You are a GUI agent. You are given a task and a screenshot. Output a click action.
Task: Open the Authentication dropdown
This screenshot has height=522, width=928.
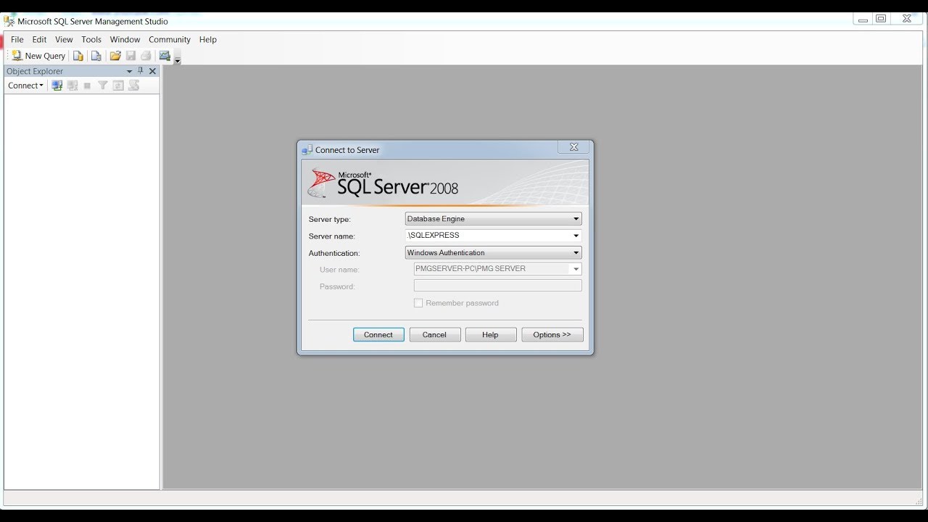(493, 253)
